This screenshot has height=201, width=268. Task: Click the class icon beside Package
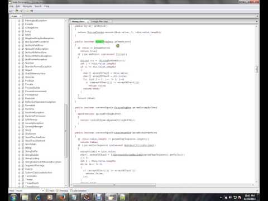pyautogui.click(x=23, y=81)
